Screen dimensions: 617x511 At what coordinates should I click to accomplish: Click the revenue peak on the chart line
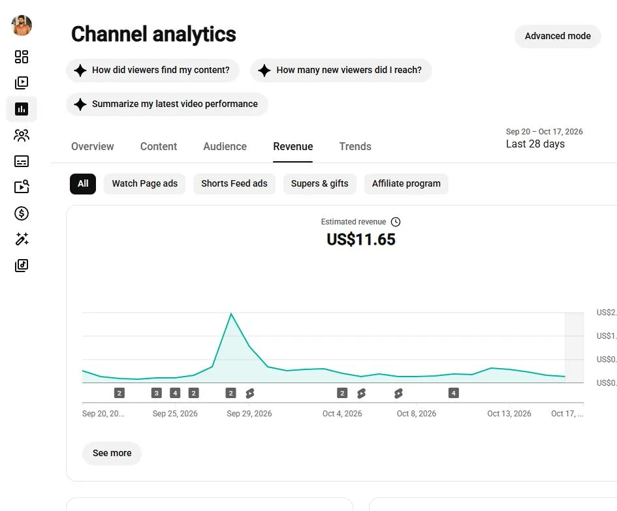pyautogui.click(x=231, y=313)
